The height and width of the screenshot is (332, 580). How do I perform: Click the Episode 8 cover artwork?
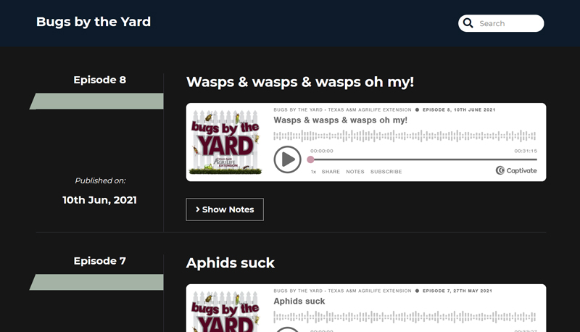click(225, 142)
